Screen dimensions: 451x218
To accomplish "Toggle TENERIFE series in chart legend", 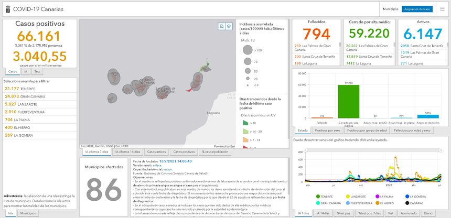I will 317,196.
